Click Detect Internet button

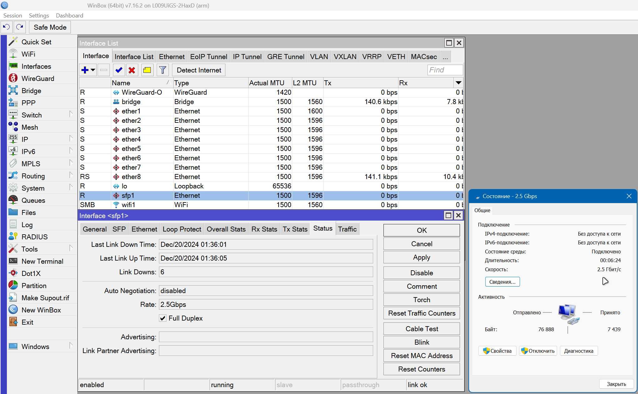click(199, 70)
